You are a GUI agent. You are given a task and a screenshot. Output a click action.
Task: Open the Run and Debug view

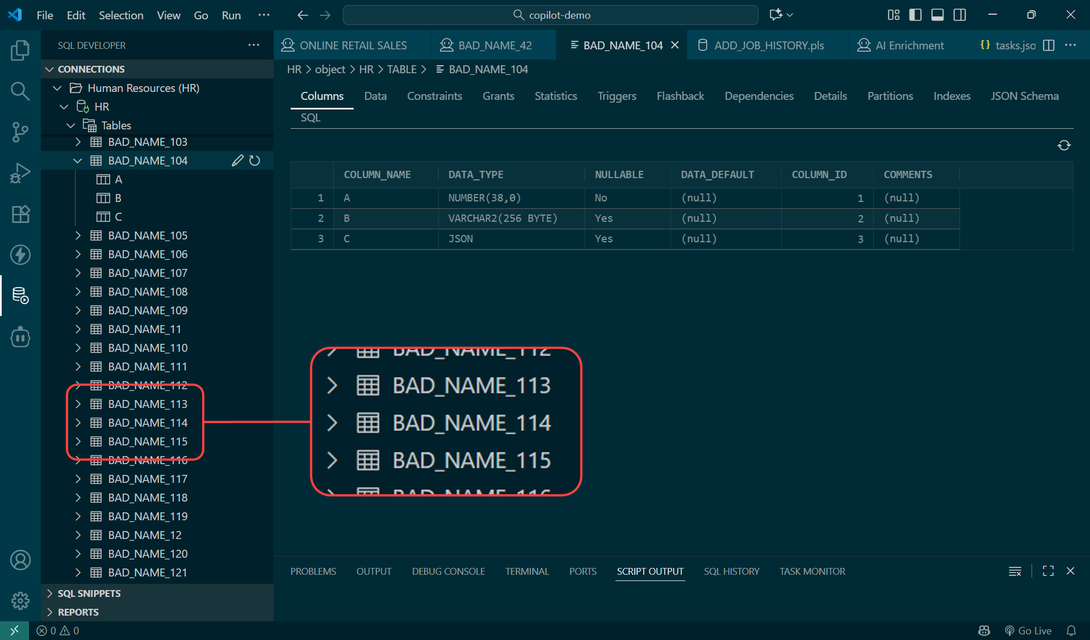pyautogui.click(x=20, y=173)
